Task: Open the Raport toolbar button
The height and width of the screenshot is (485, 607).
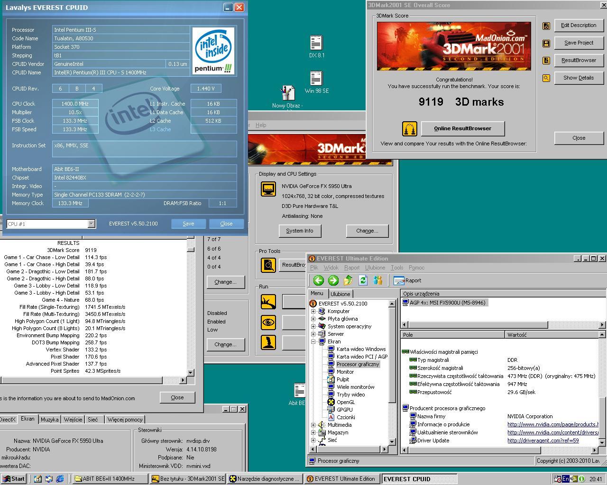Action: click(407, 280)
